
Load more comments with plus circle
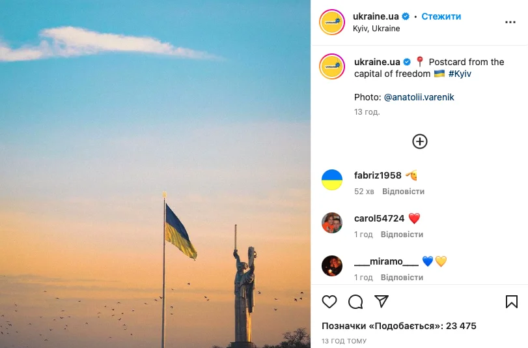point(419,141)
